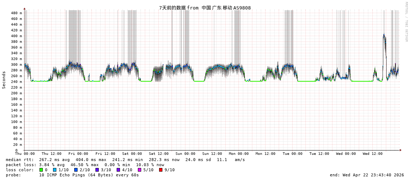The image size is (410, 180).
Task: Click the "Sun 00:00" time axis label
Action: pos(186,154)
